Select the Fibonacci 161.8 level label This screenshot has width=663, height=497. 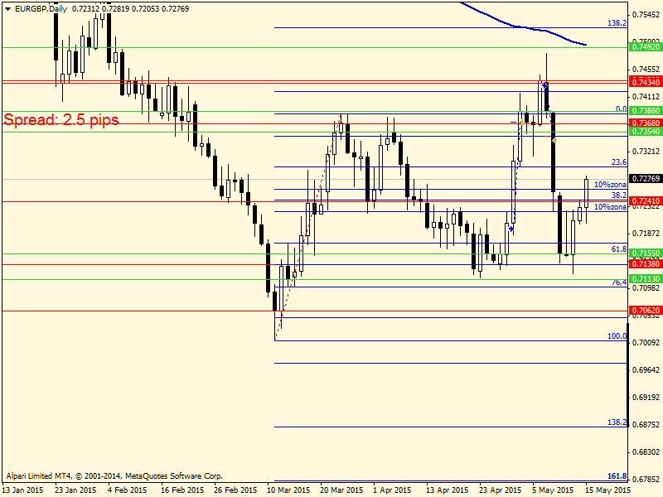[x=617, y=476]
